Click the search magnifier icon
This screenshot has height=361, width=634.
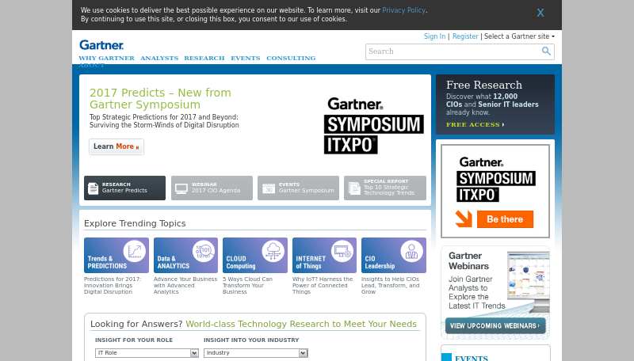(x=546, y=51)
